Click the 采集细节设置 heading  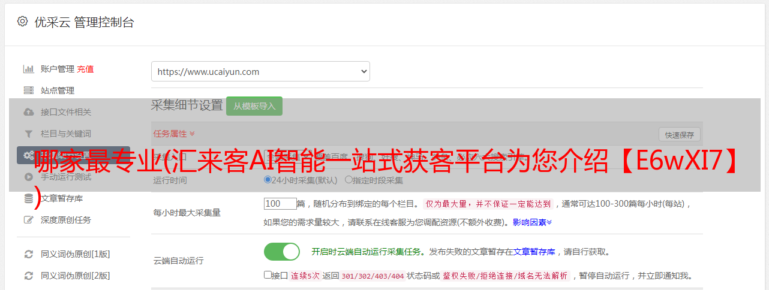pyautogui.click(x=187, y=105)
